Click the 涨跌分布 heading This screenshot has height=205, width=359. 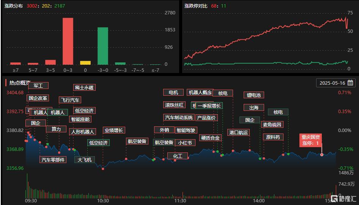pyautogui.click(x=14, y=6)
